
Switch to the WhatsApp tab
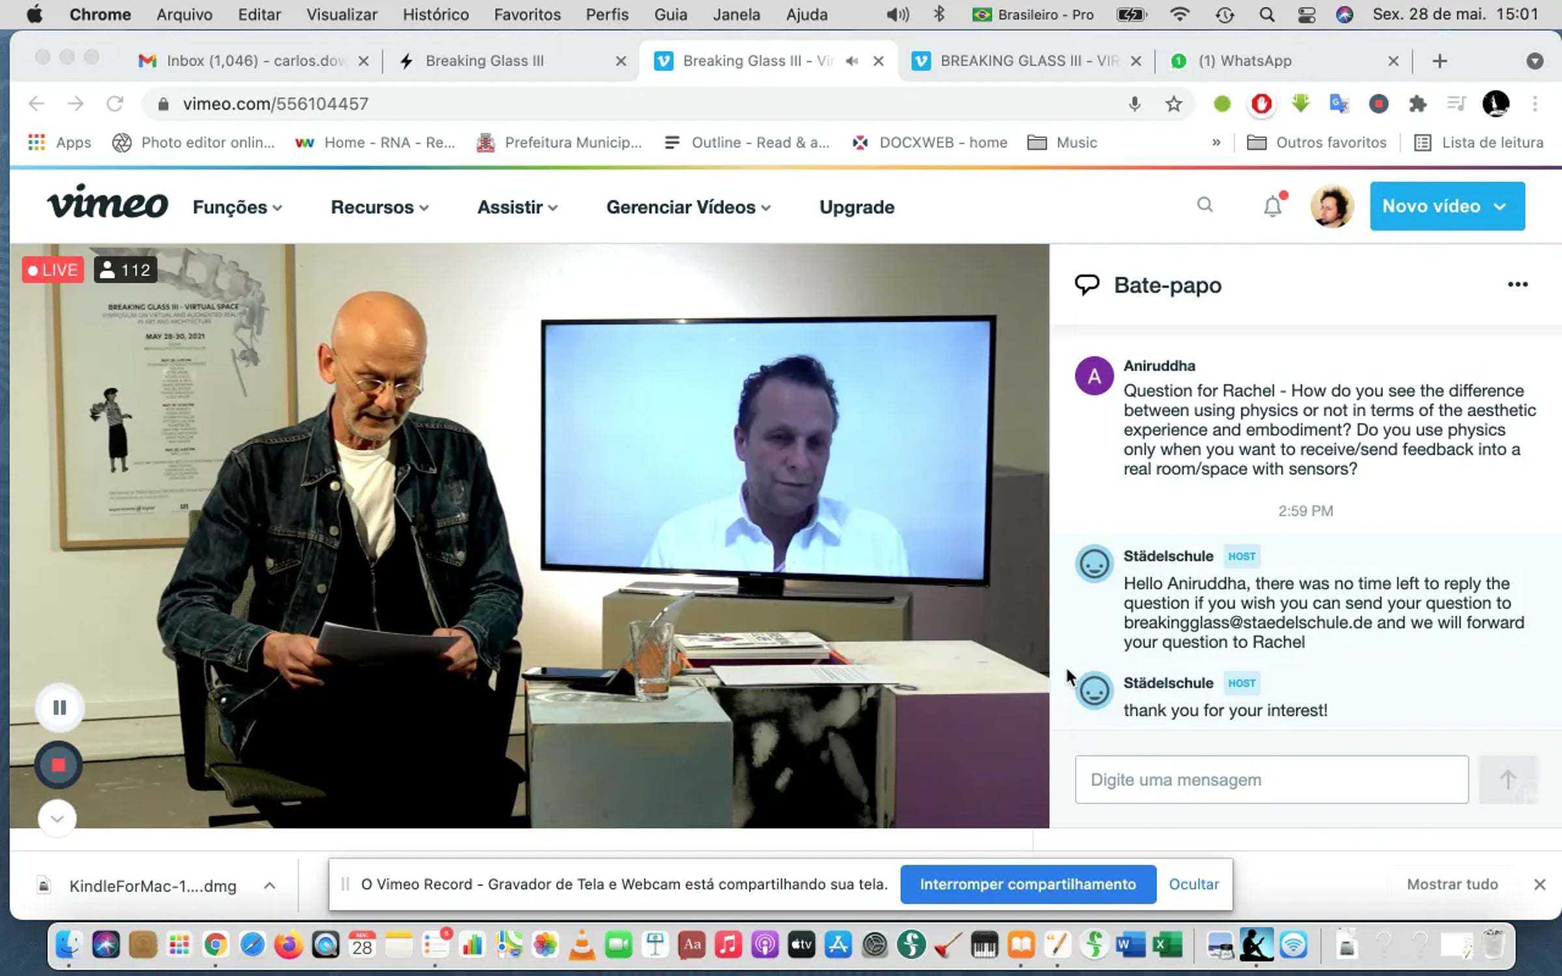pos(1244,61)
